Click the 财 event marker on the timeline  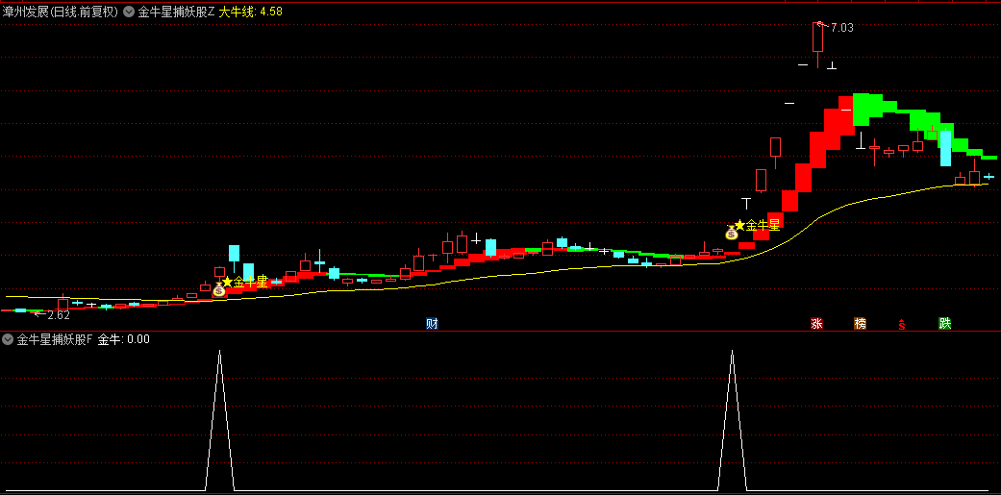[432, 323]
